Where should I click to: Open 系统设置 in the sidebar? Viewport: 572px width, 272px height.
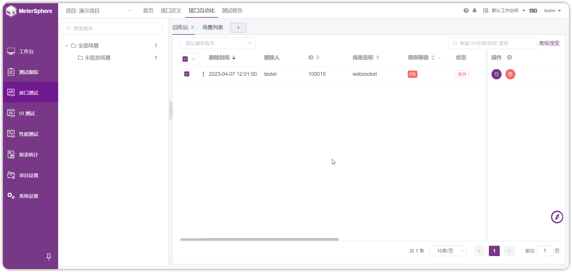pos(30,196)
